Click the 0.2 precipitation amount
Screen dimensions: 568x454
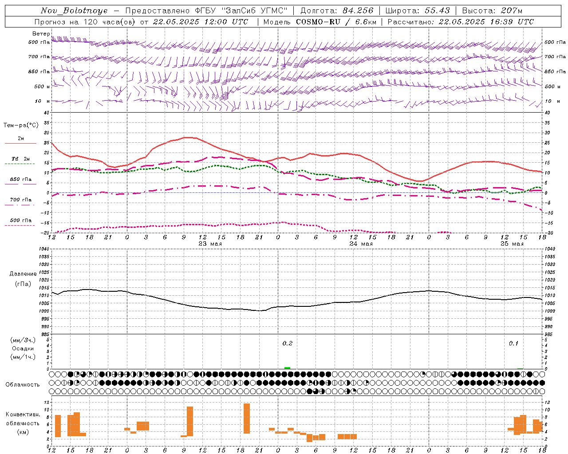288,343
